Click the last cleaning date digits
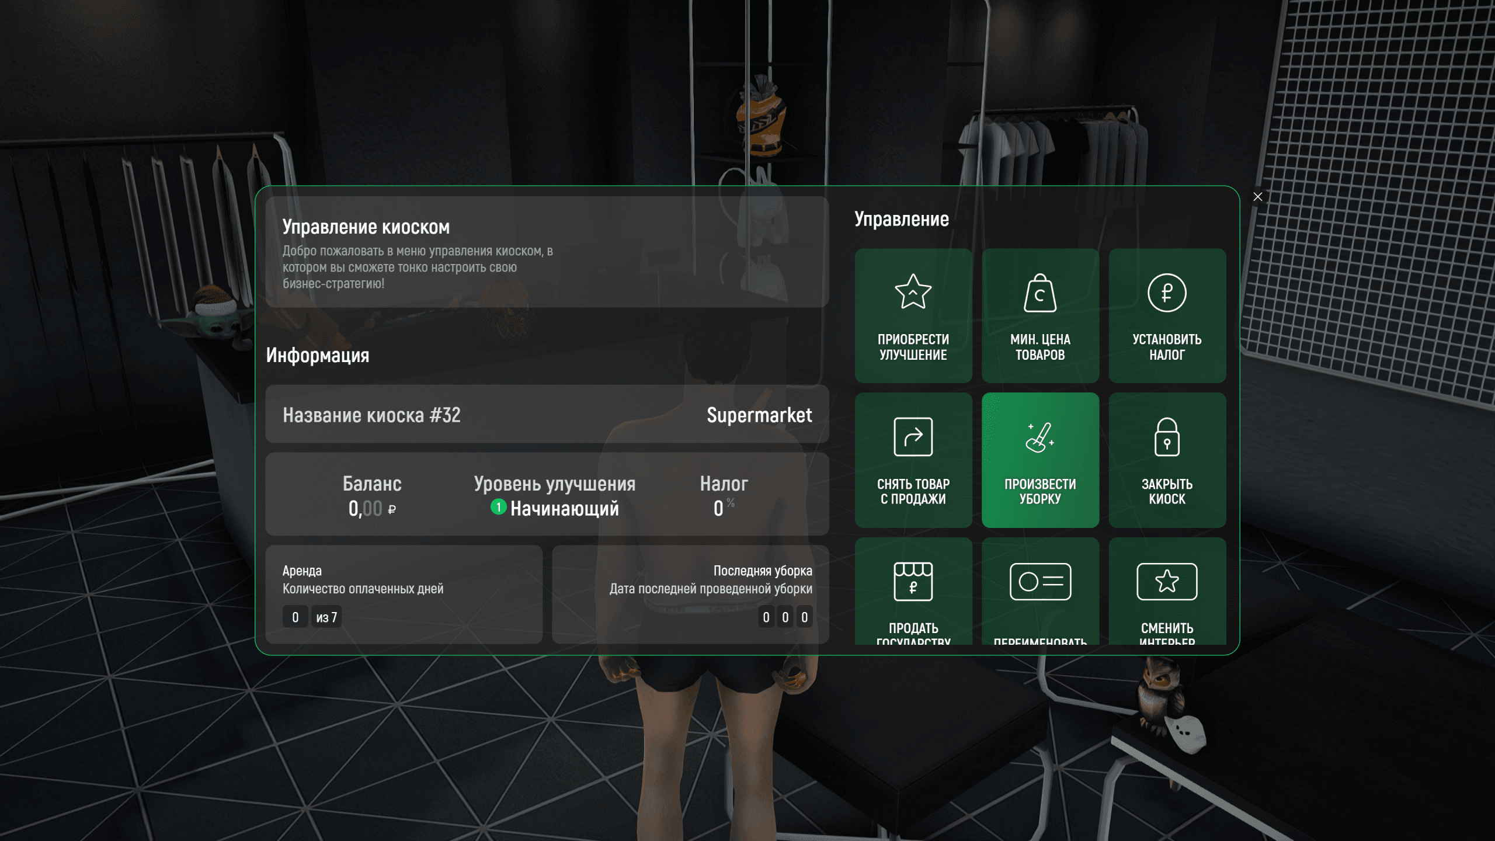 [x=785, y=617]
